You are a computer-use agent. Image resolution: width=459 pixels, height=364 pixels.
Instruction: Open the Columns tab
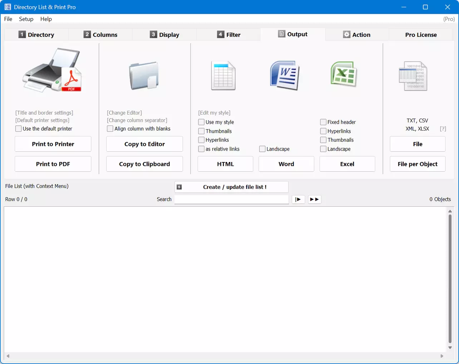pos(100,35)
